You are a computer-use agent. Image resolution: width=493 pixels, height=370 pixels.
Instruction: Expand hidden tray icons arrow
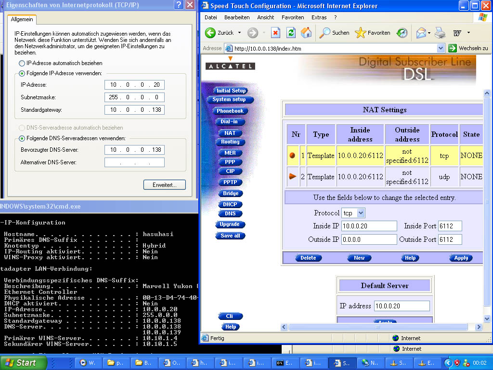448,363
